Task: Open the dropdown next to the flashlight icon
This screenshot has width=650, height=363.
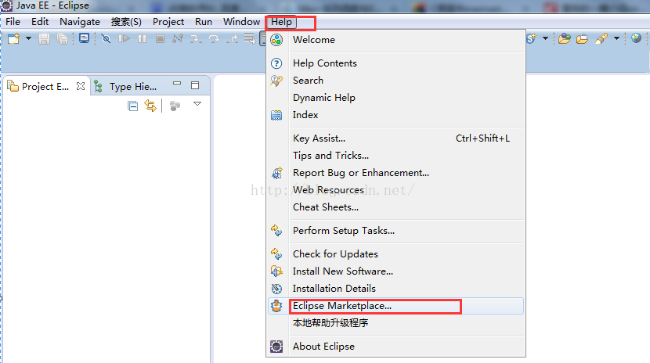Action: tap(617, 38)
